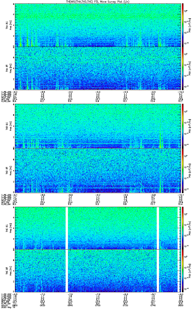Click the -8.2 X_RE_GSE value under THA
Screen dimensions: 193x309
pos(15,92)
